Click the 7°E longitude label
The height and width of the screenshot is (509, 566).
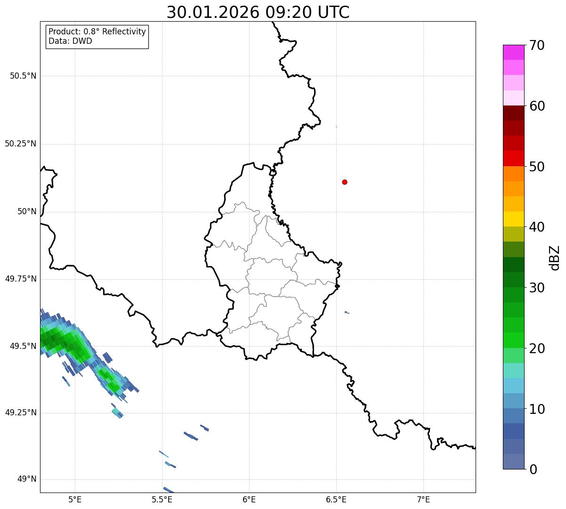(423, 499)
